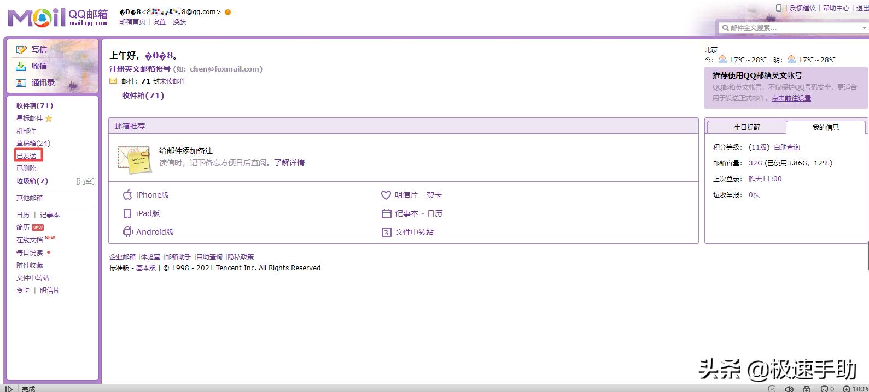
Task: Click [清空] to empty the trash
Action: [85, 181]
